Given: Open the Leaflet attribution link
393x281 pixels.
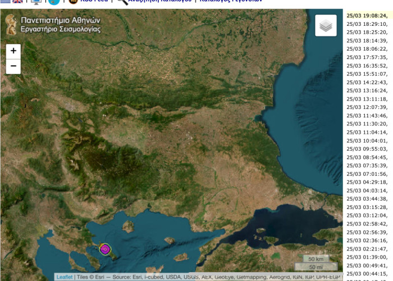Looking at the screenshot, I should [65, 277].
